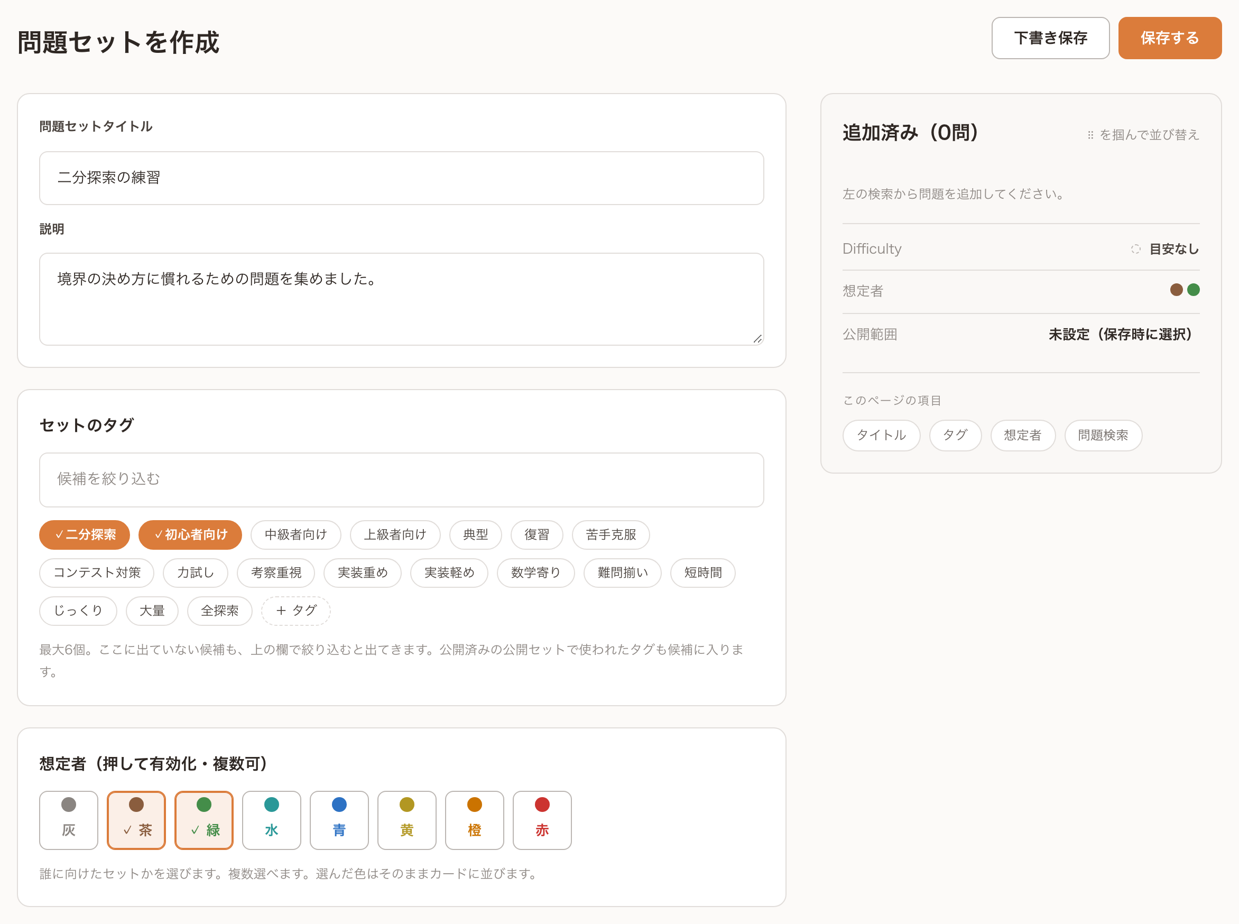Select the 苦手克服 tag

point(611,535)
